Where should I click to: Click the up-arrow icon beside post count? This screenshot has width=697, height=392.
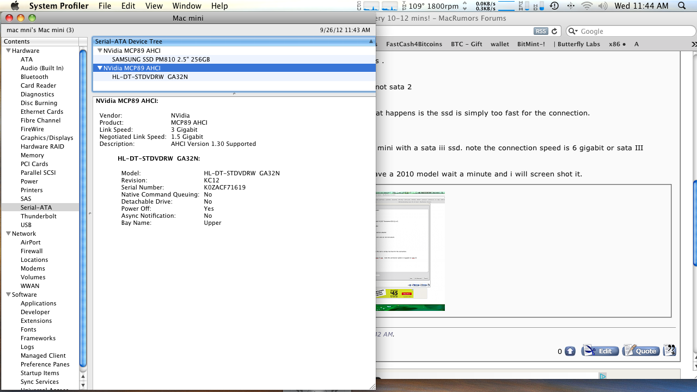[x=570, y=351]
